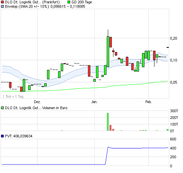Screen dimensions: 183x173
Task: Click the red DLO legend swatch
Action: (2, 2)
